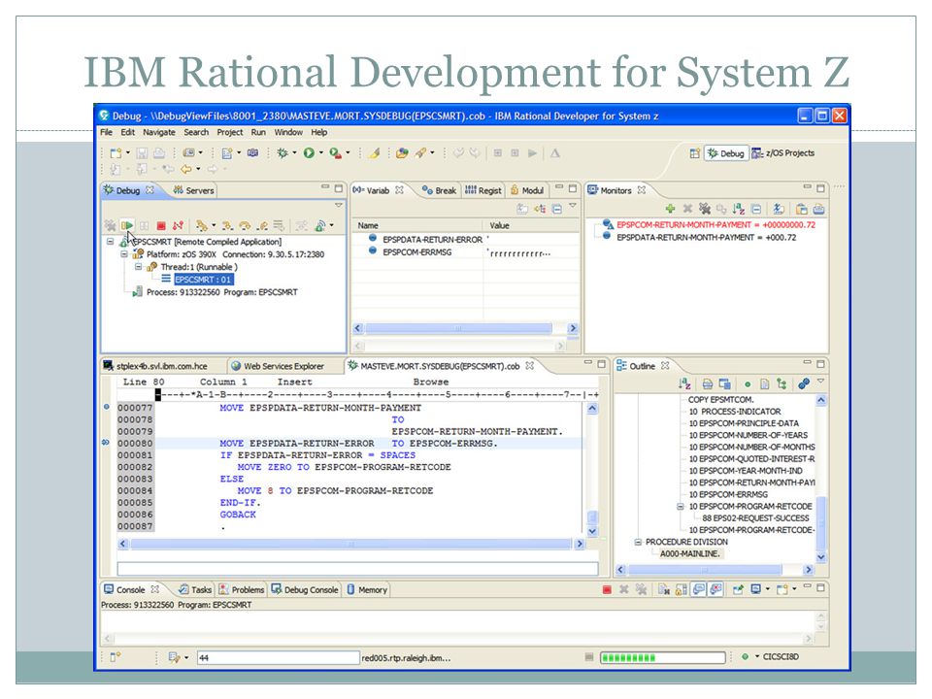Click the Collapse All icon in Variables toolbar
The image size is (932, 699).
point(557,209)
